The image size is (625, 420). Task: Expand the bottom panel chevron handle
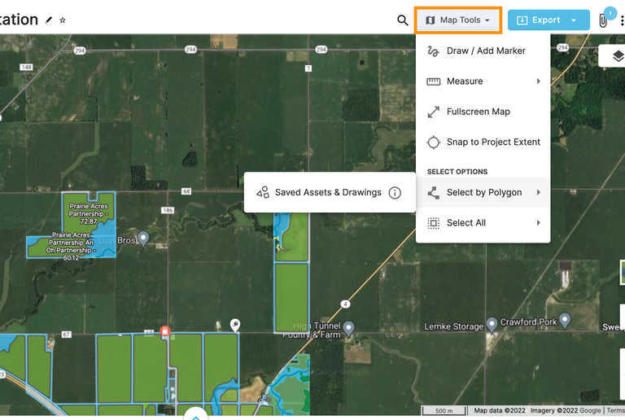[x=195, y=416]
